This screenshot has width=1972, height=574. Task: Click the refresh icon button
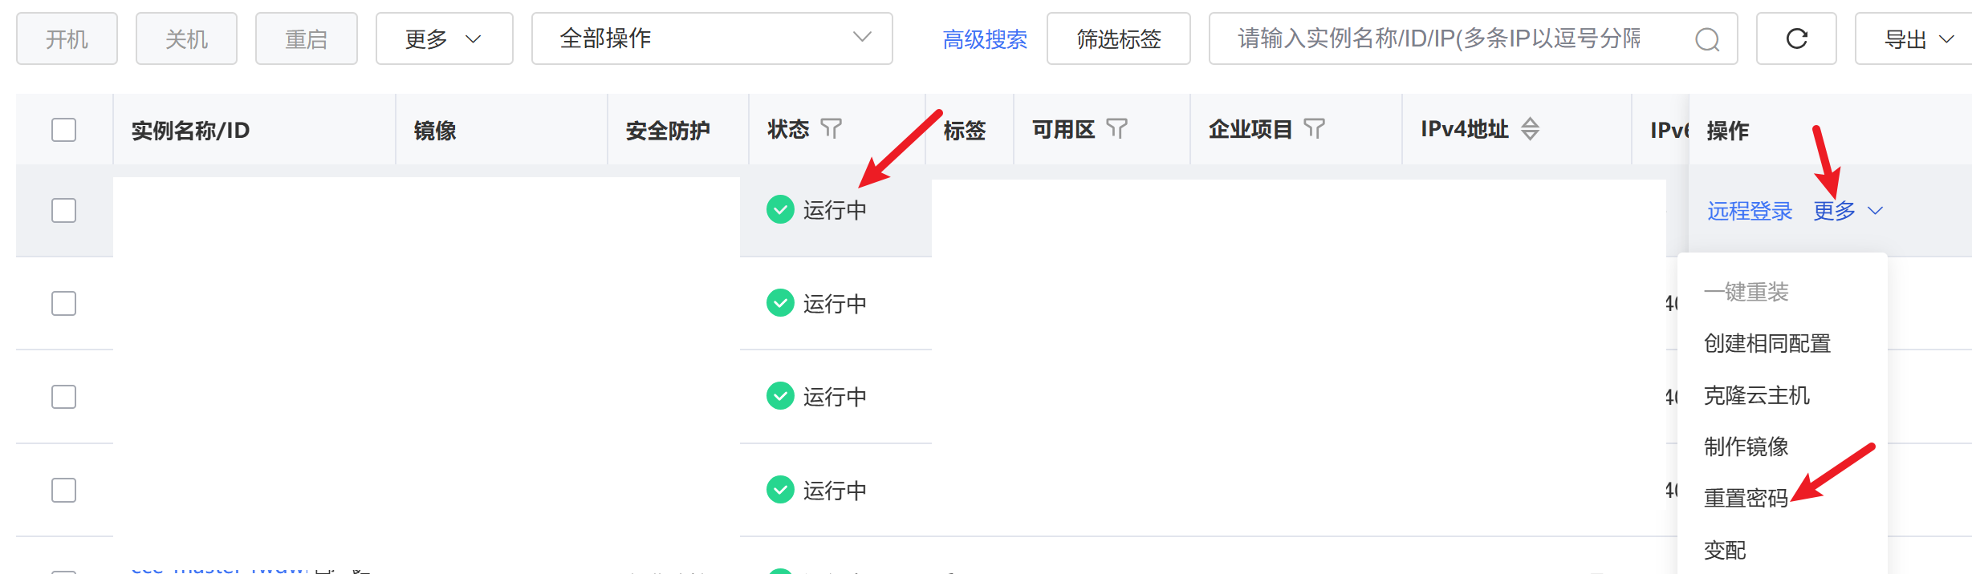coord(1796,38)
